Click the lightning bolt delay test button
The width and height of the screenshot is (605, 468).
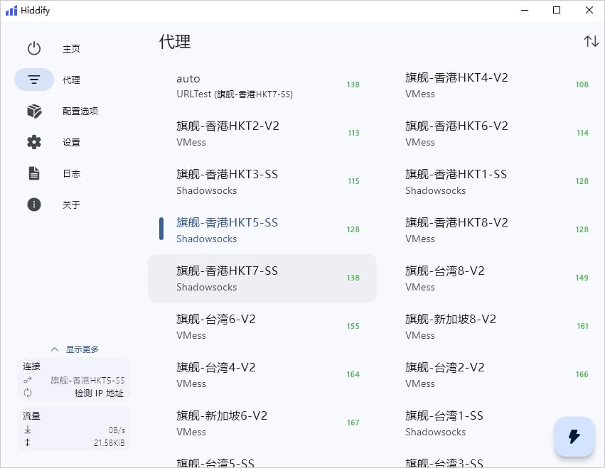click(574, 436)
